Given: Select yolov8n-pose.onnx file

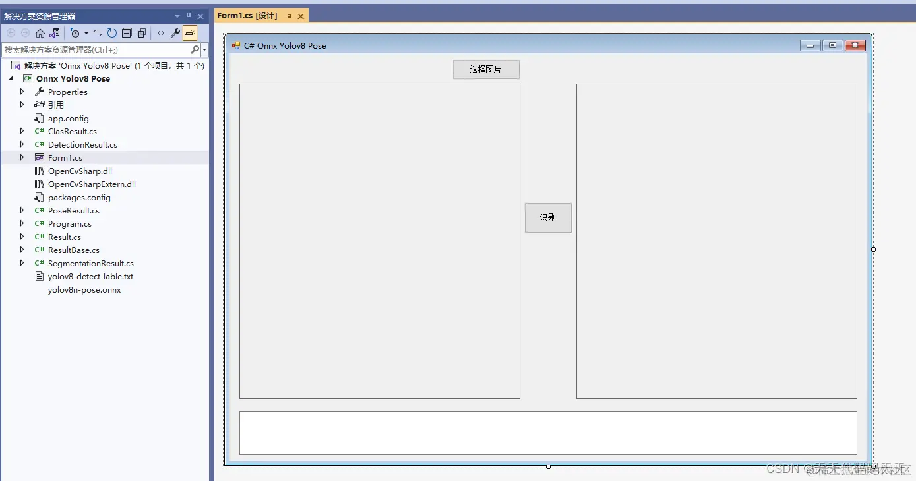Looking at the screenshot, I should 84,289.
